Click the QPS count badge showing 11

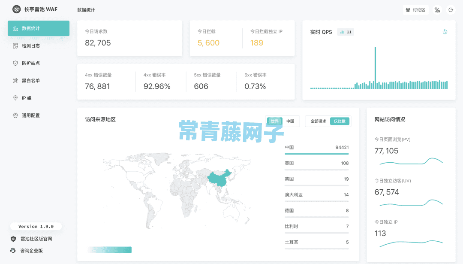pos(346,31)
